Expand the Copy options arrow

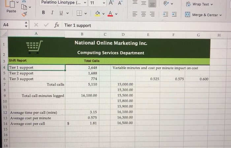pyautogui.click(x=30, y=7)
